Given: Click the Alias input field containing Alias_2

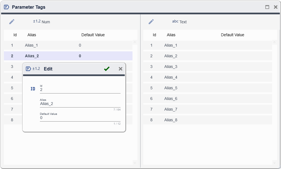Looking at the screenshot, I should (x=80, y=104).
